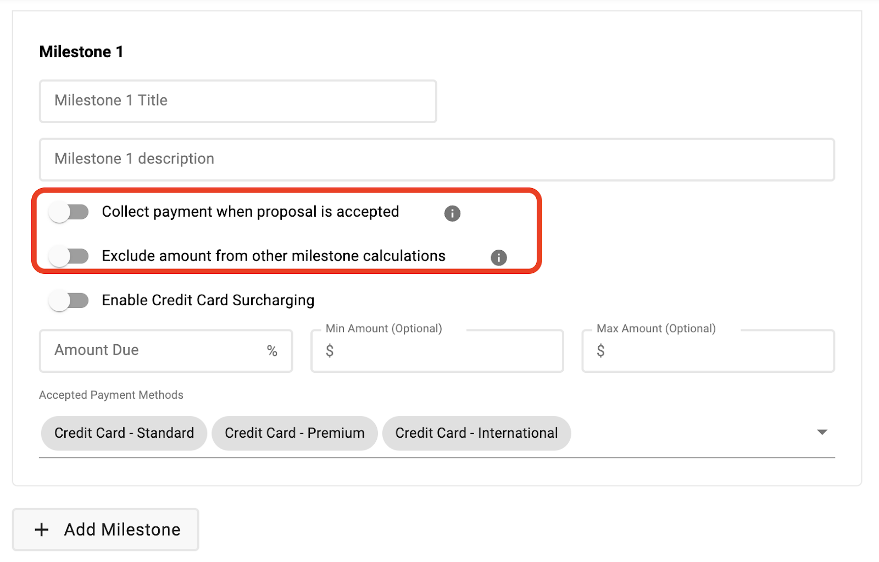Enable Exclude amount from other milestone calculations switch

point(69,256)
